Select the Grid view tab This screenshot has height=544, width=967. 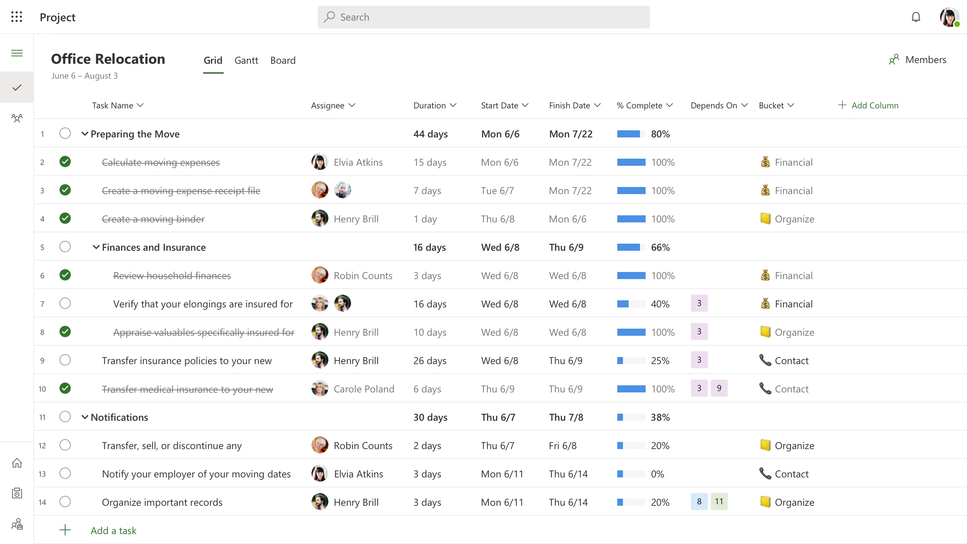213,61
